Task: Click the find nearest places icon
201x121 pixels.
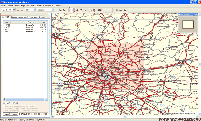Action: point(121,10)
